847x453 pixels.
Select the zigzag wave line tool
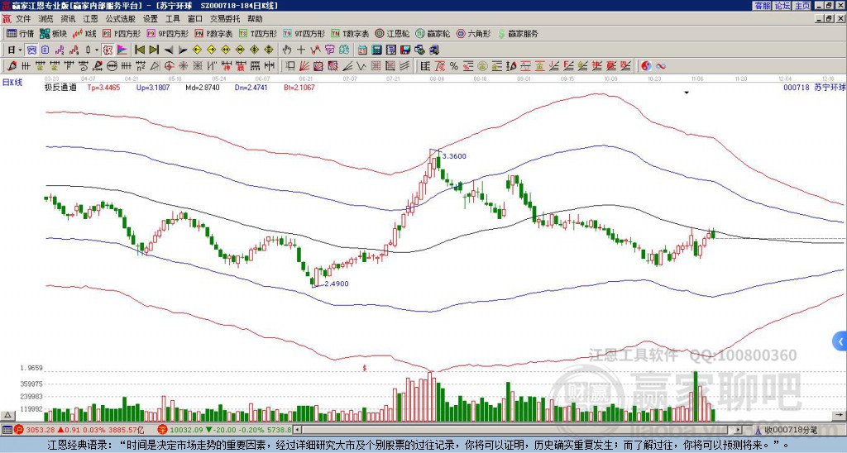pyautogui.click(x=361, y=66)
